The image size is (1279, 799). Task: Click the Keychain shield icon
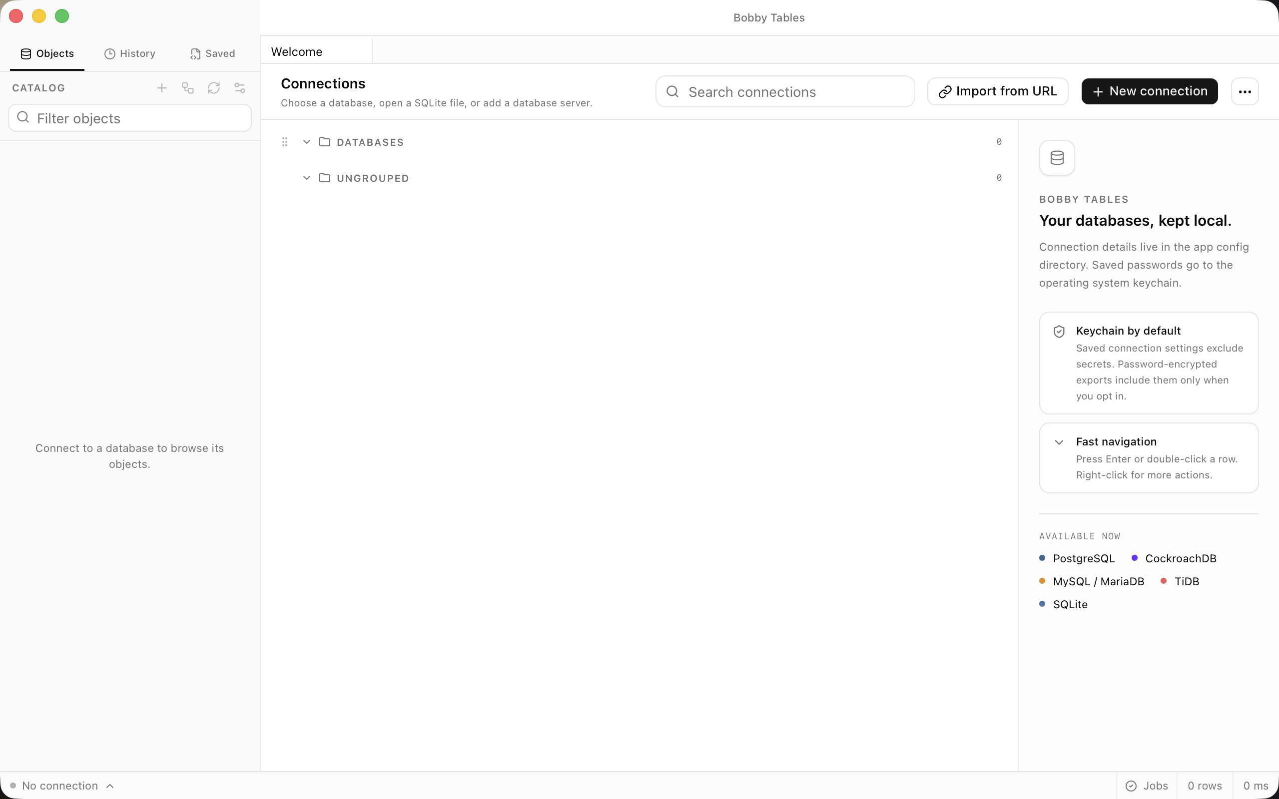tap(1059, 331)
